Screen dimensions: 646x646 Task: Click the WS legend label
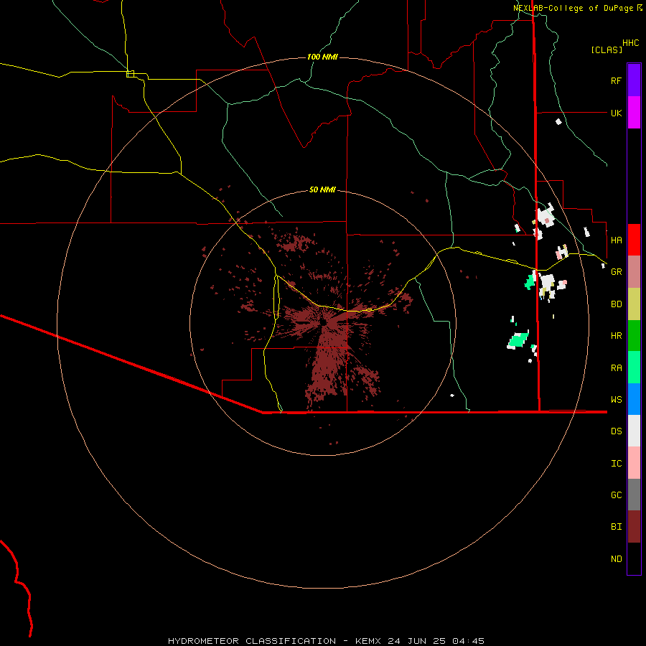pos(616,399)
